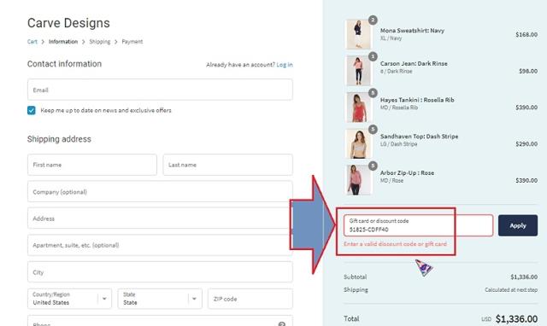
Task: Click the Last name field
Action: (x=228, y=165)
